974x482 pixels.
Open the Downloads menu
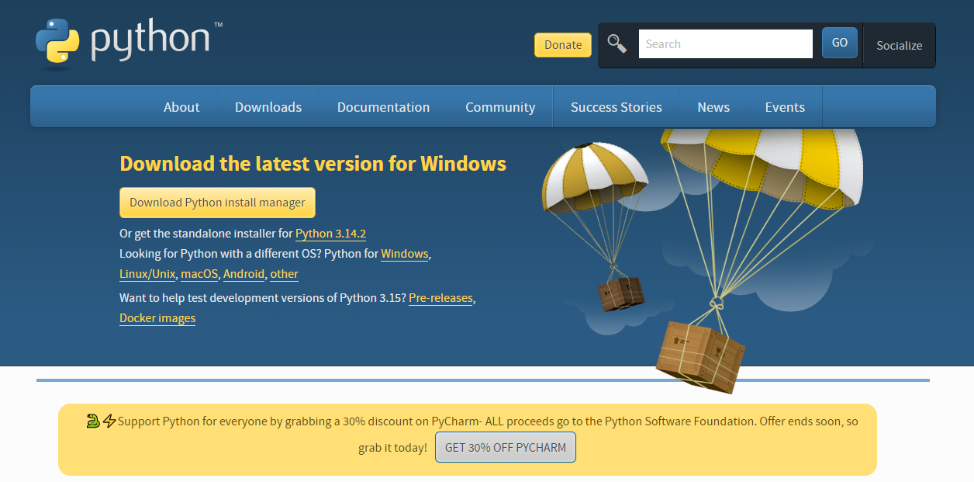coord(268,107)
